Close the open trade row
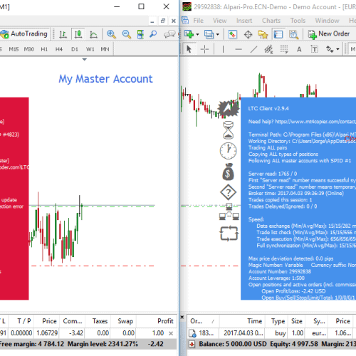This screenshot has width=356, height=356. tap(171, 333)
